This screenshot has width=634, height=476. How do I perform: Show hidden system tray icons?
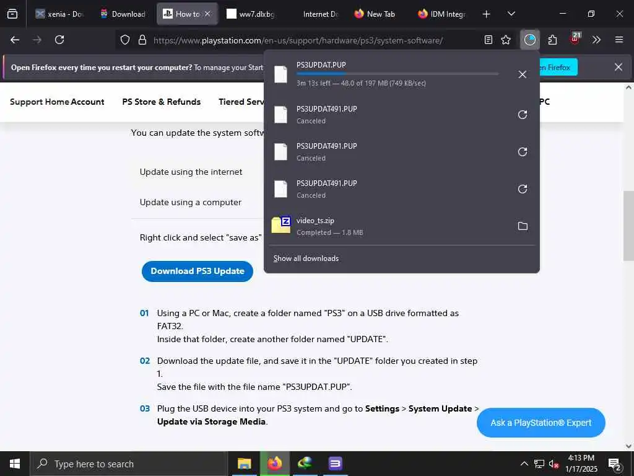[524, 464]
